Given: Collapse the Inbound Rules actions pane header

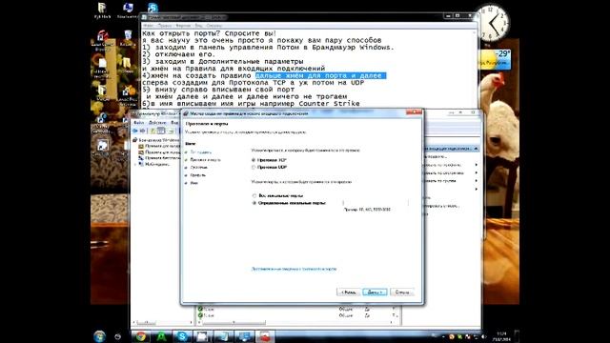Looking at the screenshot, I should coord(476,149).
